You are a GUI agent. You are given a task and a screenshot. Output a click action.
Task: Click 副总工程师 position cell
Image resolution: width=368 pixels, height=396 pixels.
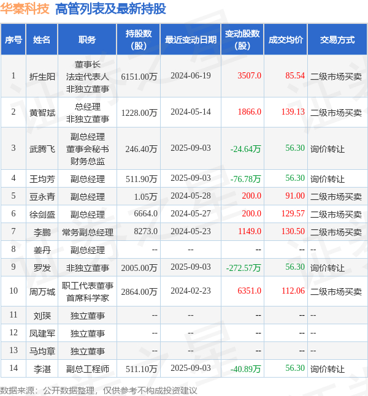point(88,369)
